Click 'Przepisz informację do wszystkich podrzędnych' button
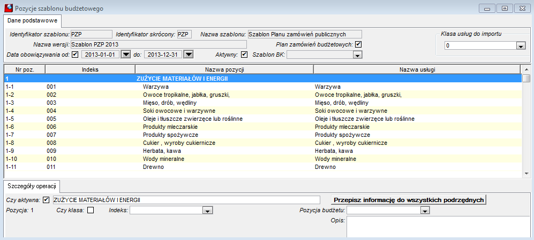The image size is (534, 240). [x=409, y=200]
